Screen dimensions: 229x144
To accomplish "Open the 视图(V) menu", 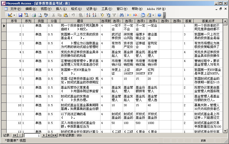I will (x=46, y=9).
